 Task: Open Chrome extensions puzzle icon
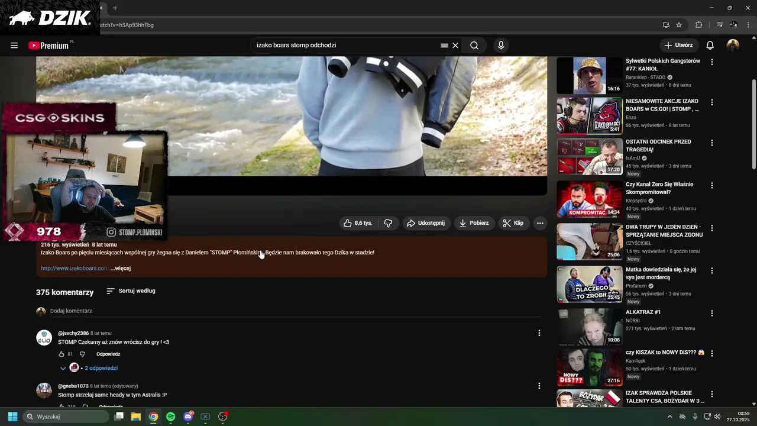coord(699,25)
